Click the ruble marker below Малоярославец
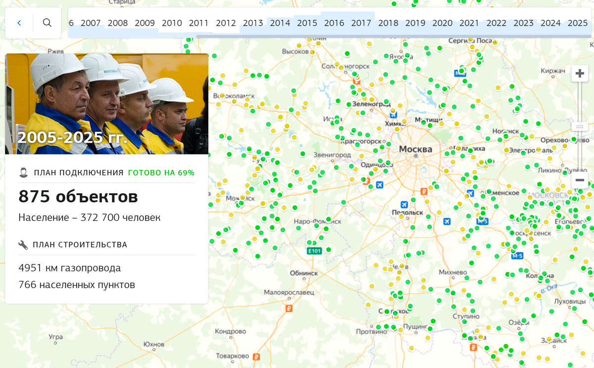The image size is (594, 368). pos(289,308)
